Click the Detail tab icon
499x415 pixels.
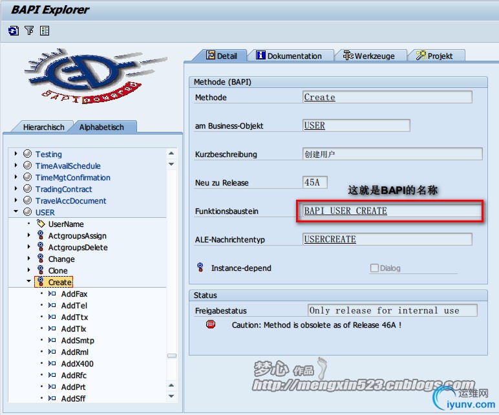210,56
